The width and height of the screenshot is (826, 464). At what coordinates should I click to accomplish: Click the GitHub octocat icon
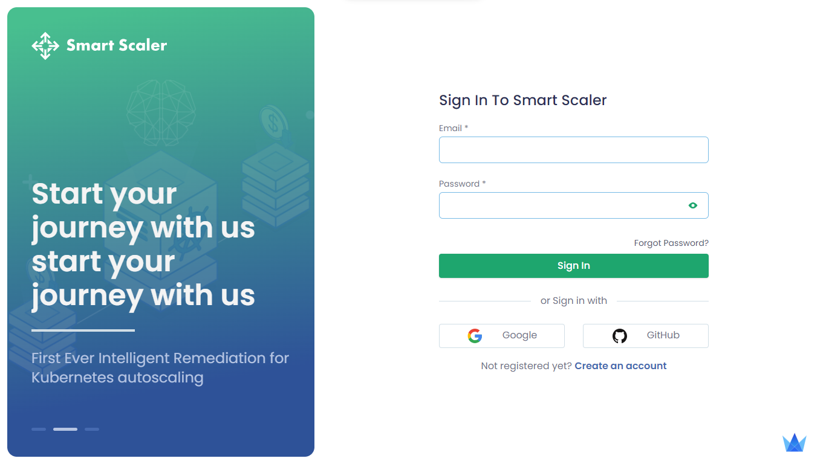point(620,336)
